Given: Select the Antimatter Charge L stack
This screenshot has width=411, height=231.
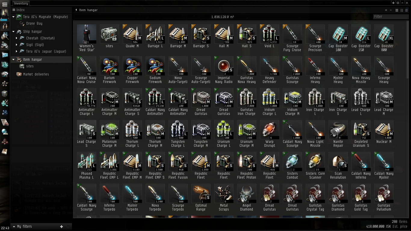Looking at the screenshot, I should click(x=87, y=102).
